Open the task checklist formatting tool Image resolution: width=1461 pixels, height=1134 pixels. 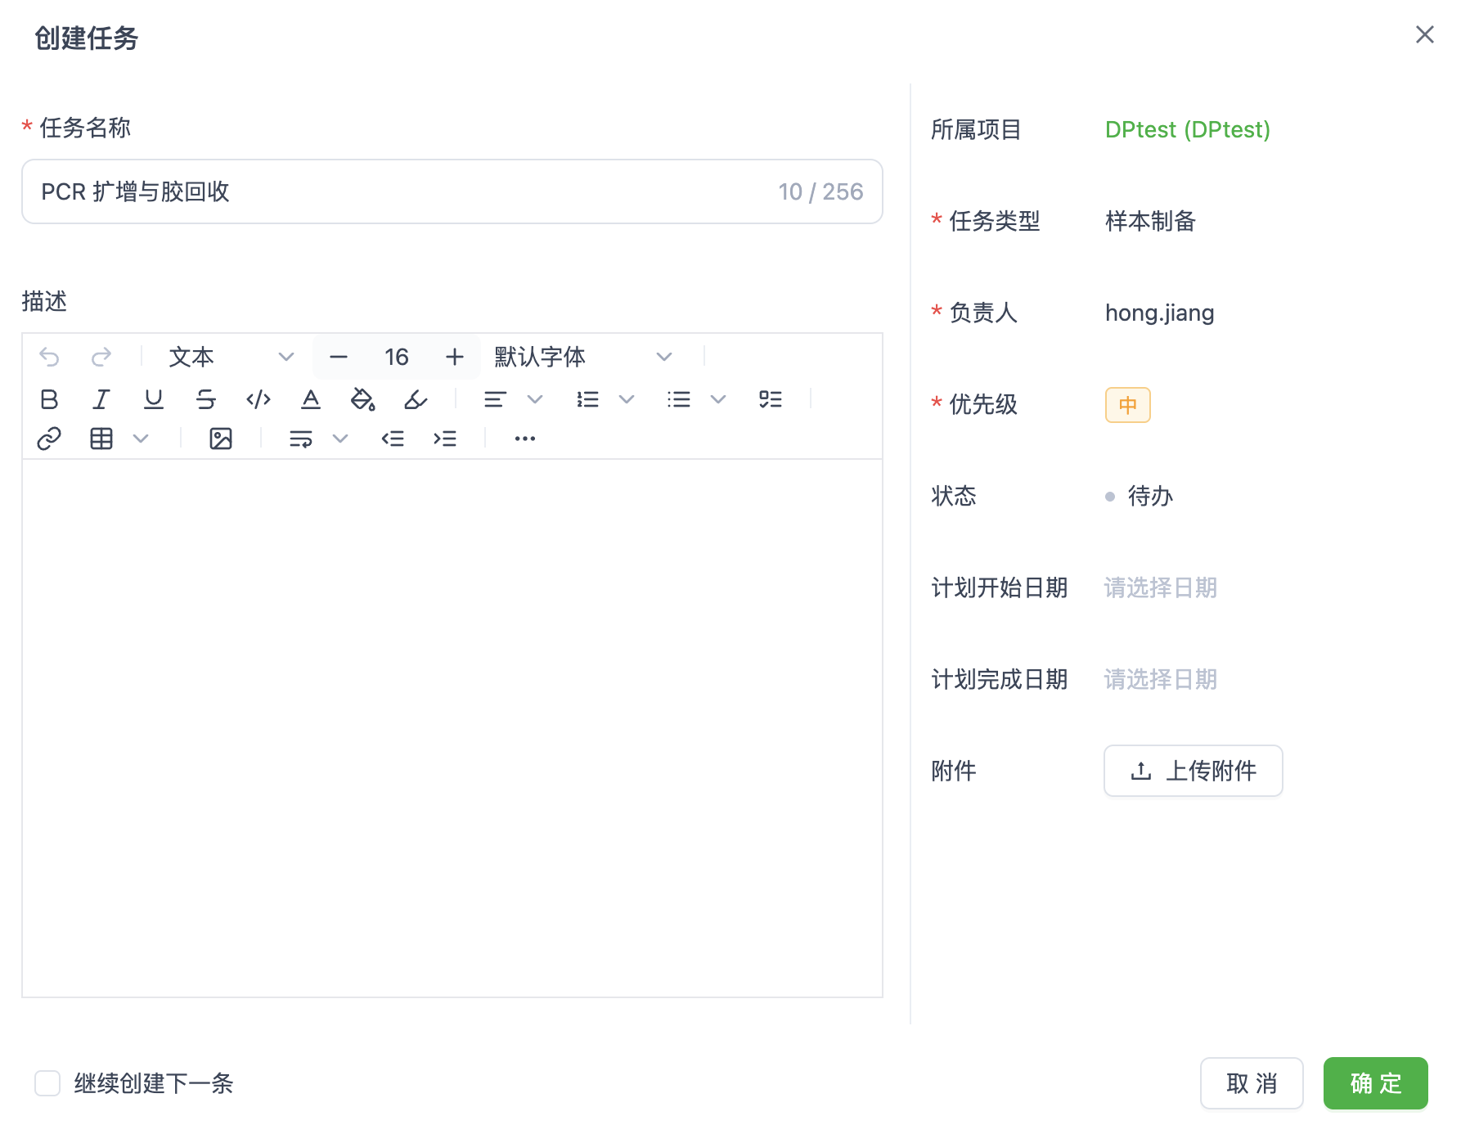(770, 400)
